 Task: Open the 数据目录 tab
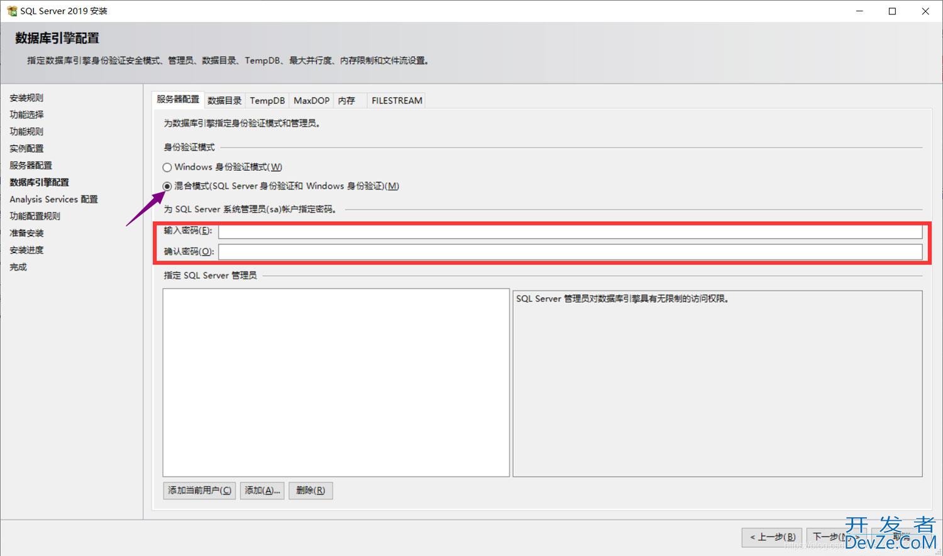tap(224, 101)
